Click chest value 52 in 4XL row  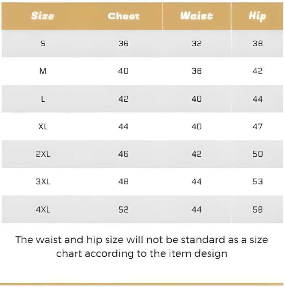pos(123,210)
